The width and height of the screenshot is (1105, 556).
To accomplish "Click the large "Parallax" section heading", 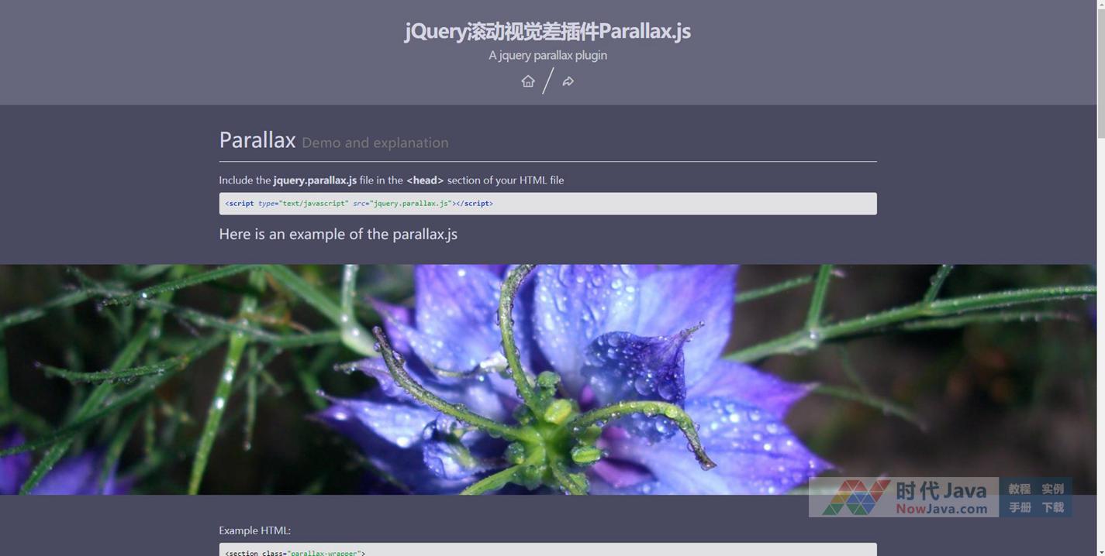I will click(x=257, y=140).
